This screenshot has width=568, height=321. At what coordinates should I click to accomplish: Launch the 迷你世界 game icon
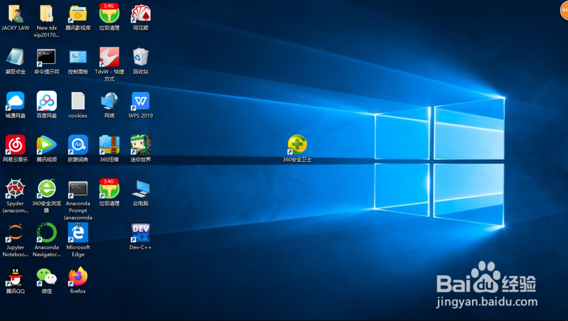(140, 145)
